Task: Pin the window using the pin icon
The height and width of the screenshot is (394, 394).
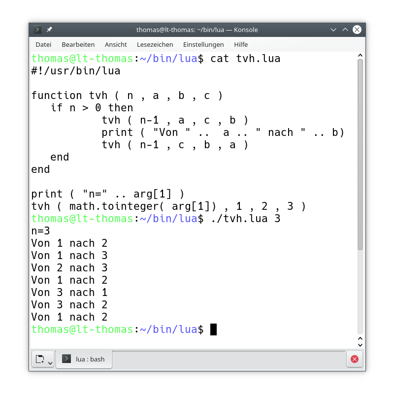Action: click(x=49, y=30)
